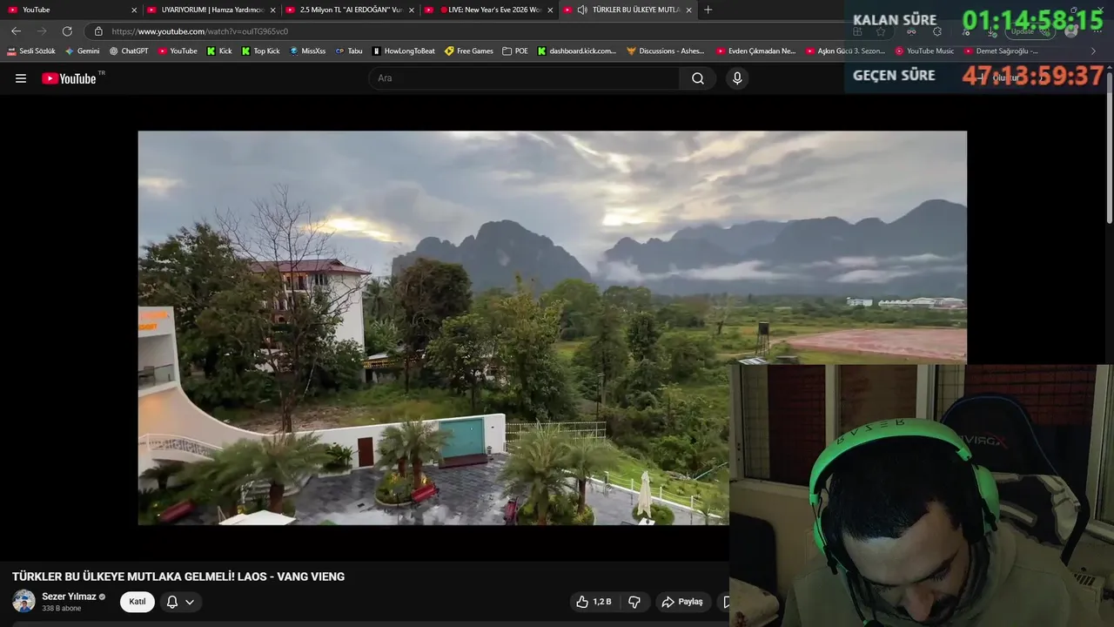Open the MissXss bookmark
This screenshot has width=1114, height=627.
coord(307,51)
